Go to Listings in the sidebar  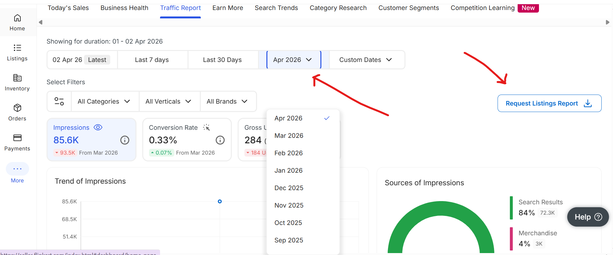click(17, 48)
